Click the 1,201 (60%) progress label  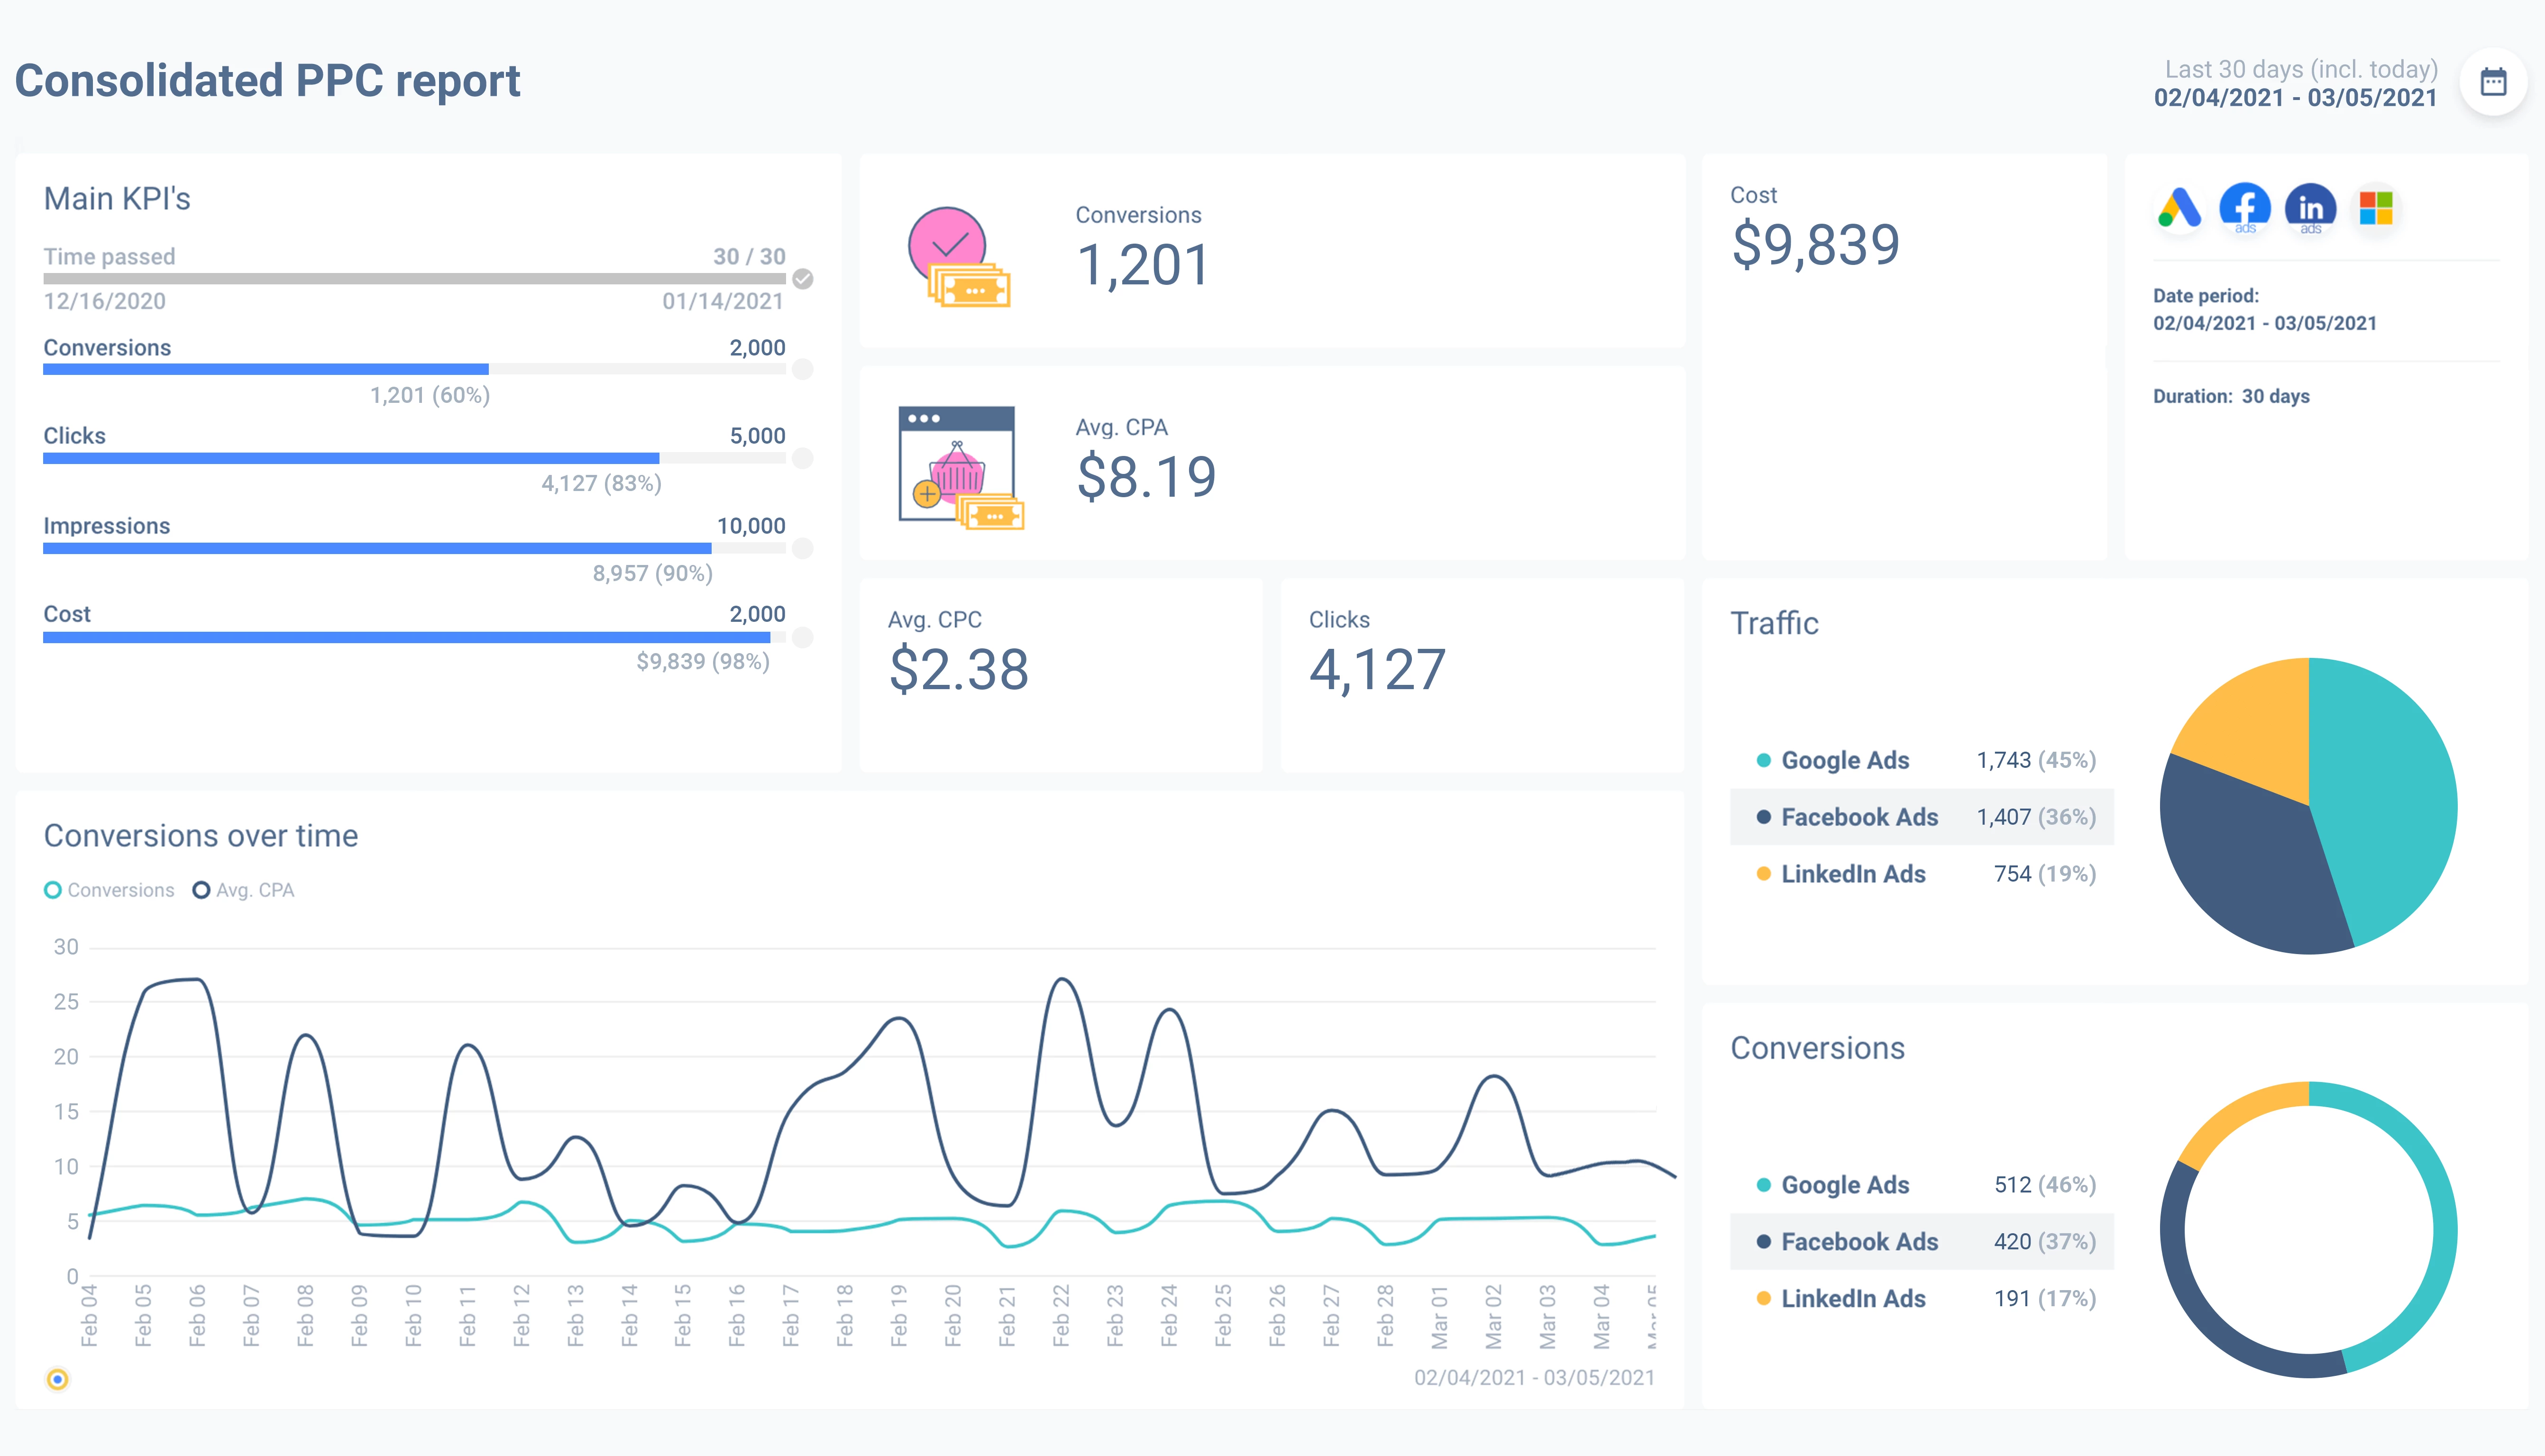pyautogui.click(x=430, y=396)
